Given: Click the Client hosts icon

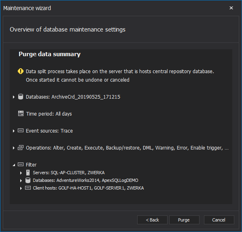Looking at the screenshot, I should [x=28, y=188].
